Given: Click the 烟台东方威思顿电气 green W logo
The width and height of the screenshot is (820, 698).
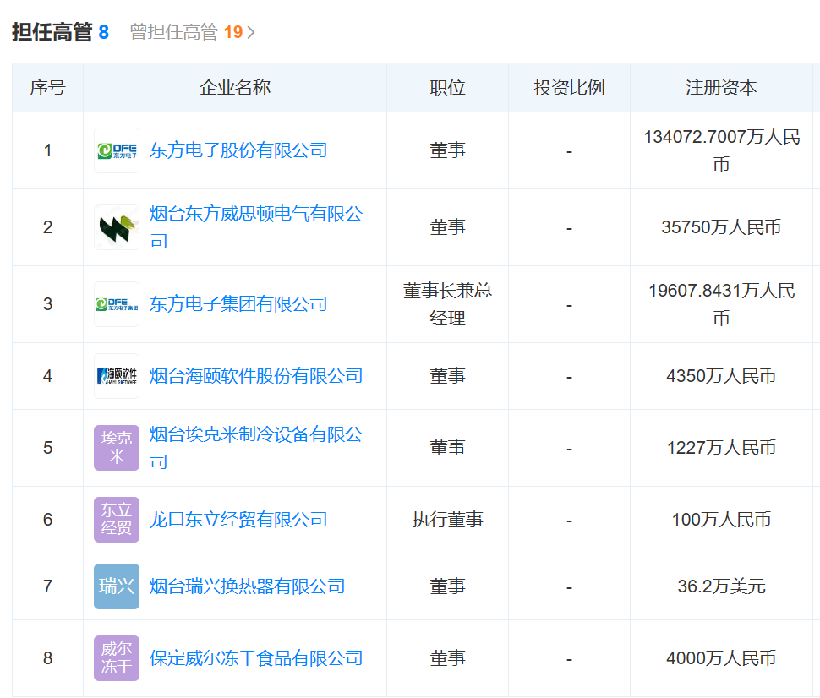Looking at the screenshot, I should [x=117, y=227].
